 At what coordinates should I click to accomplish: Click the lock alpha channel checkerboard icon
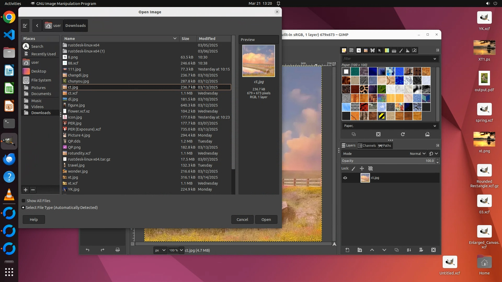coord(370,168)
